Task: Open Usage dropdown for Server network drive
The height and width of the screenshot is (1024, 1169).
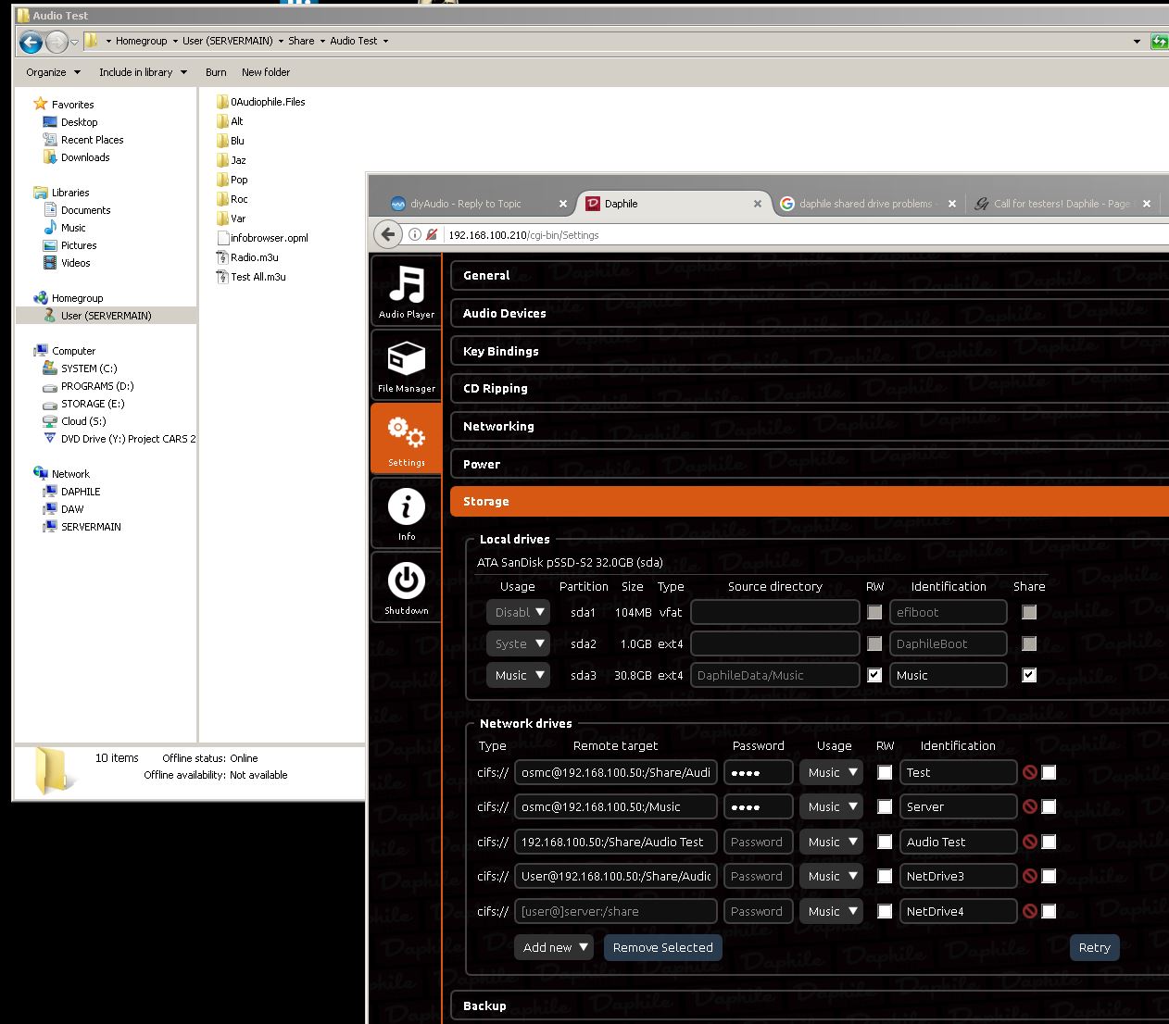Action: pos(831,806)
